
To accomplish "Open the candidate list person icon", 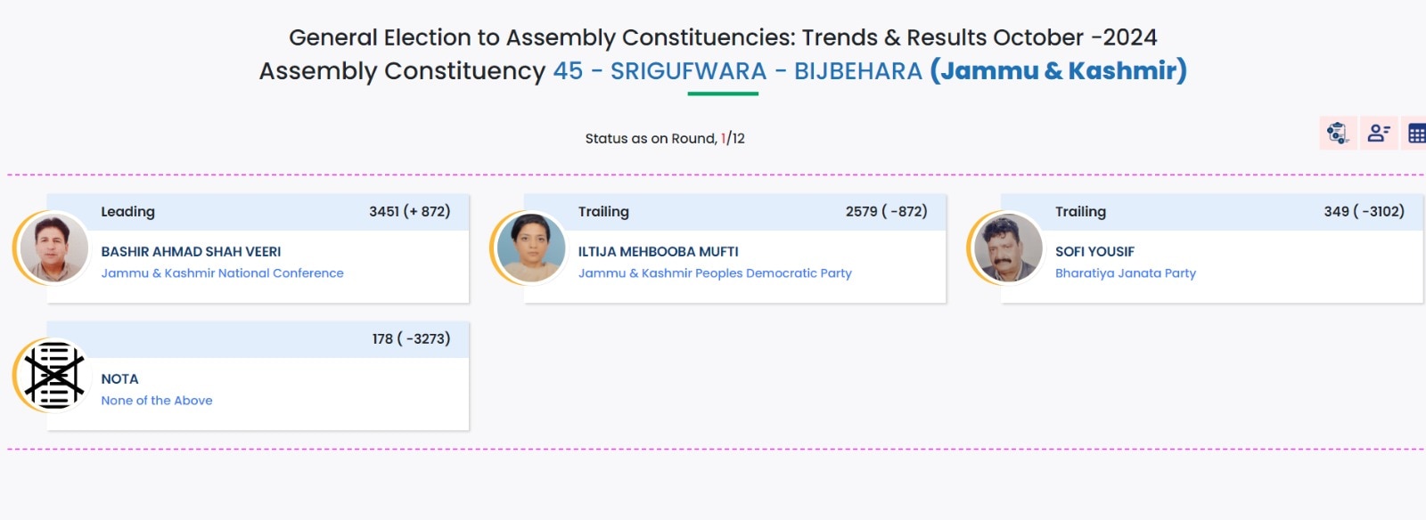I will pyautogui.click(x=1379, y=134).
